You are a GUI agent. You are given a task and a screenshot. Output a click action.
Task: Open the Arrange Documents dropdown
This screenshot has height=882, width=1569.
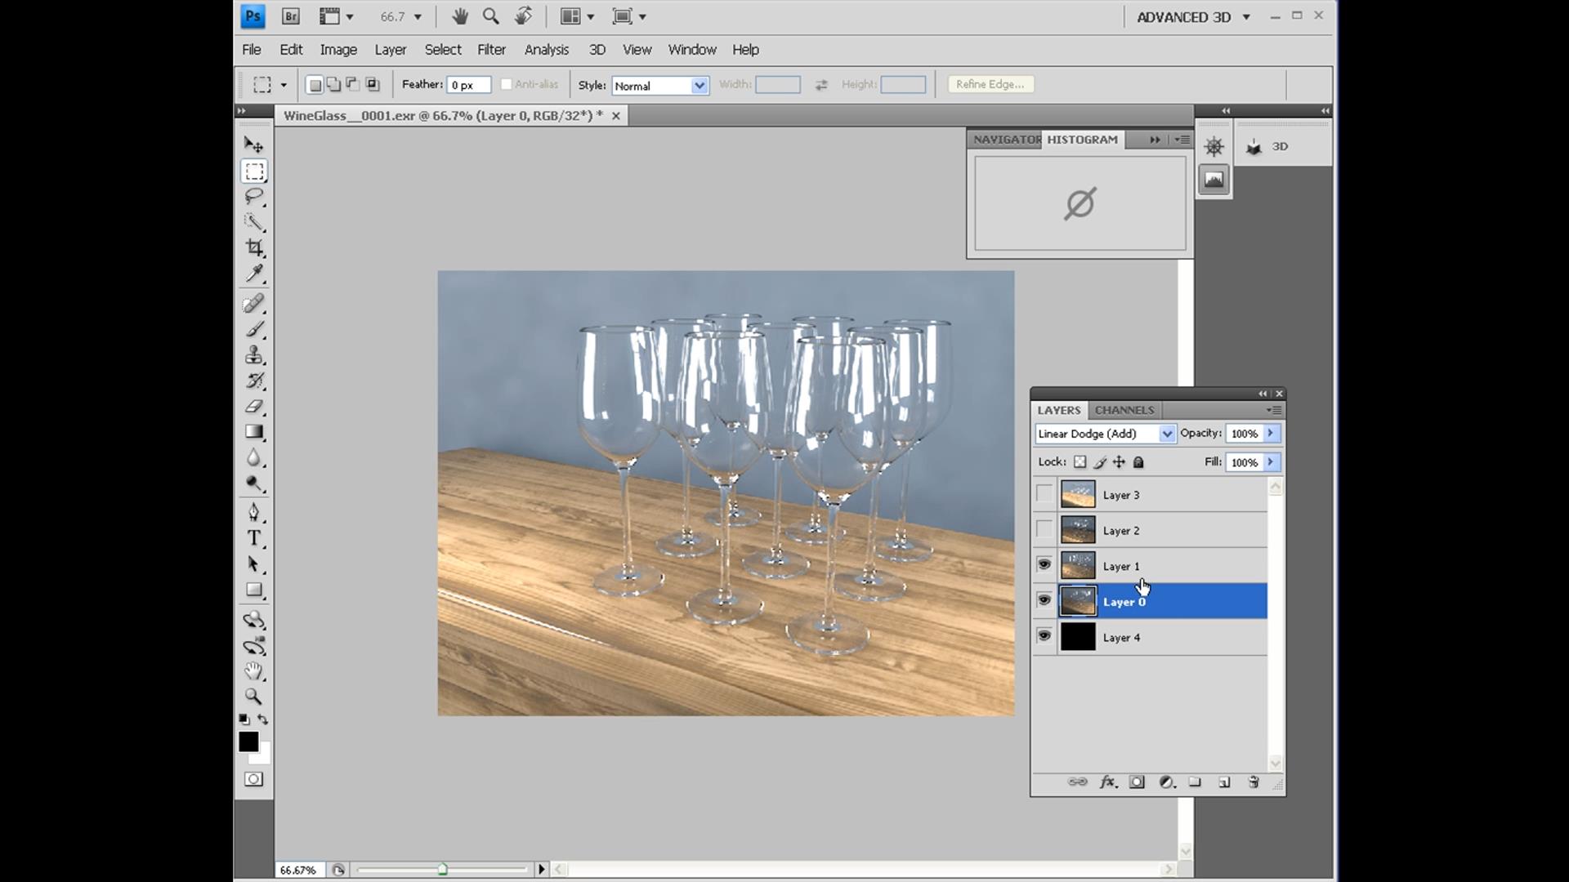(577, 16)
